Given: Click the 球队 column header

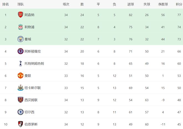Looking at the screenshot, I should [x=21, y=4].
